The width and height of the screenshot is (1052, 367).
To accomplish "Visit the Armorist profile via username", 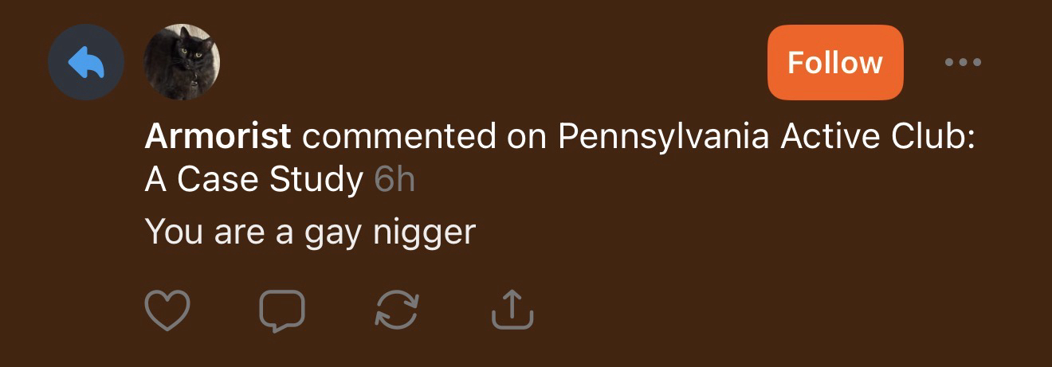I will (x=218, y=137).
